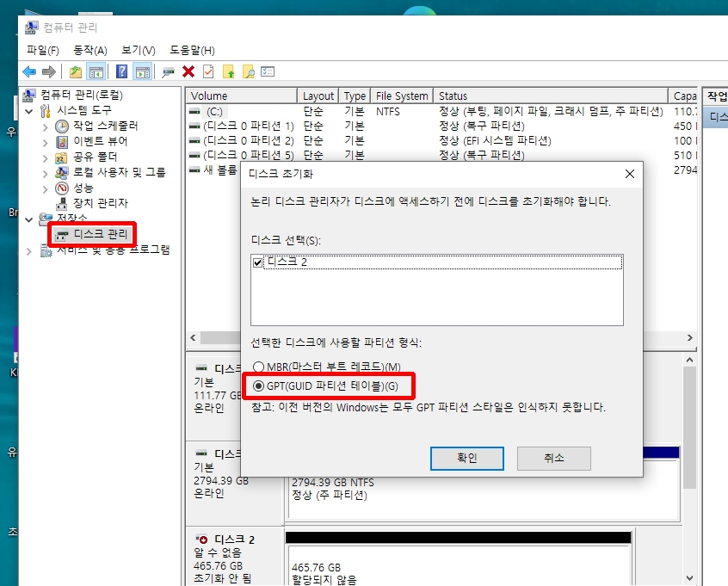This screenshot has width=728, height=586.
Task: Click the connect drive toolbar icon
Action: pos(168,71)
